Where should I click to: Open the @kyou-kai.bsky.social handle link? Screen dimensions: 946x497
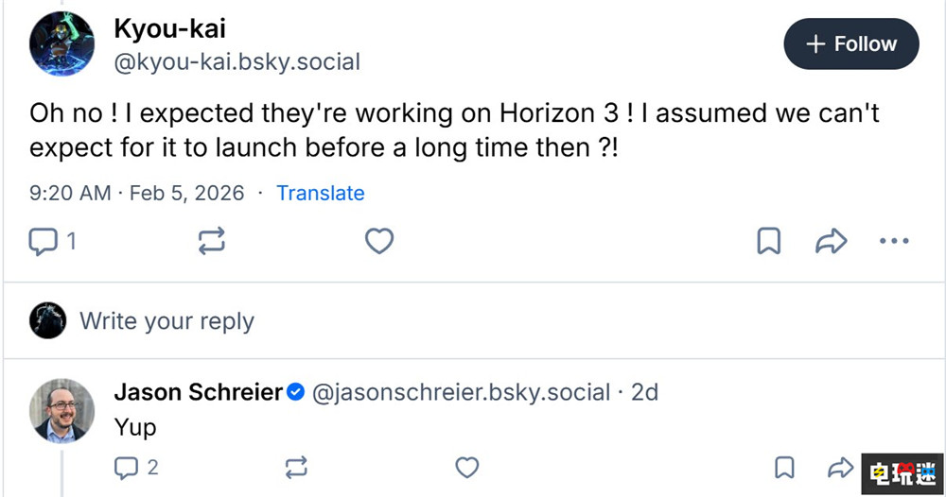[236, 62]
